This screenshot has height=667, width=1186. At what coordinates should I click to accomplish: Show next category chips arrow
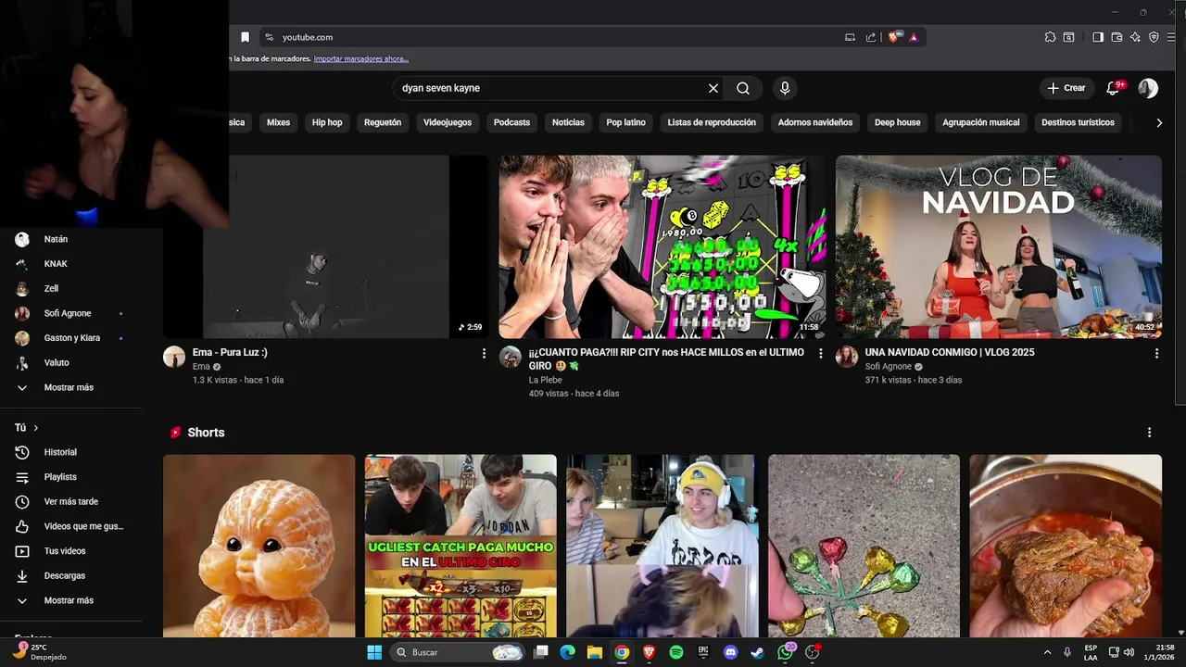(x=1158, y=122)
